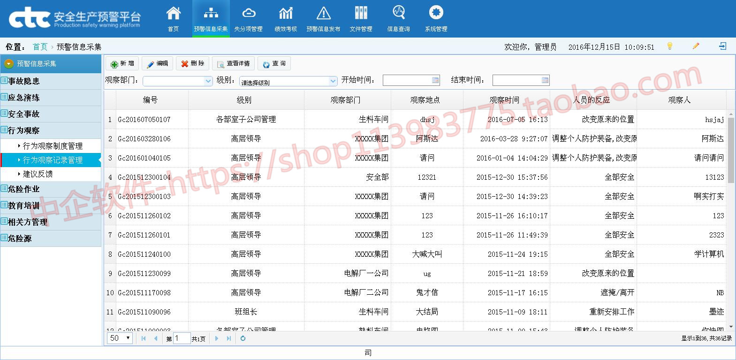The height and width of the screenshot is (360, 736).
Task: Click the logout icon in the header
Action: [x=722, y=46]
